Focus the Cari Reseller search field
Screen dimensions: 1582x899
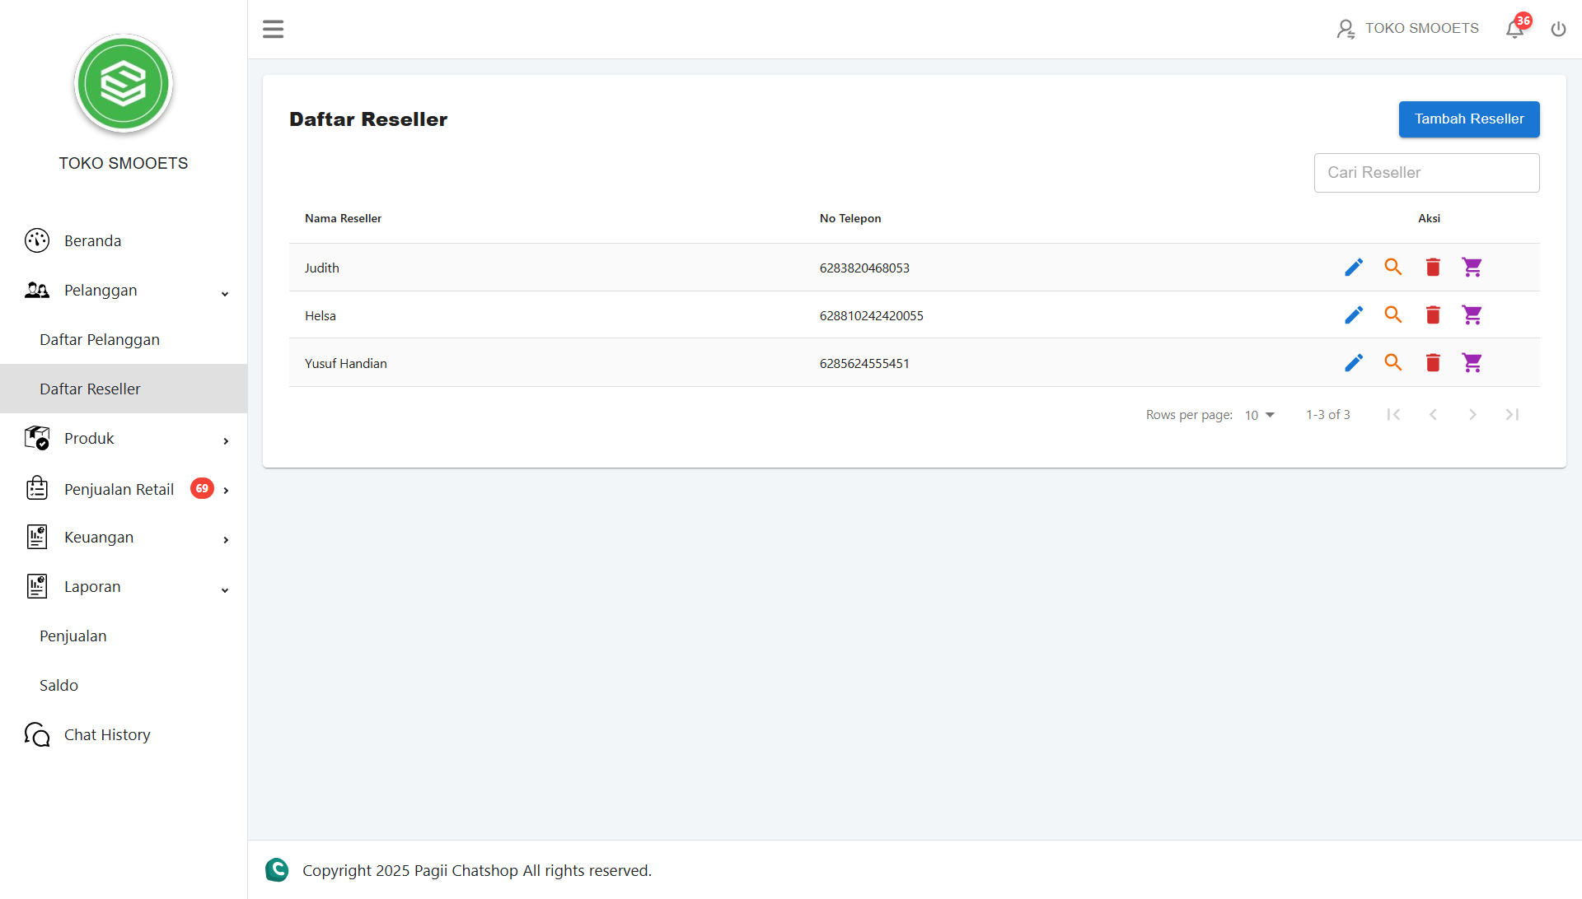pyautogui.click(x=1425, y=173)
